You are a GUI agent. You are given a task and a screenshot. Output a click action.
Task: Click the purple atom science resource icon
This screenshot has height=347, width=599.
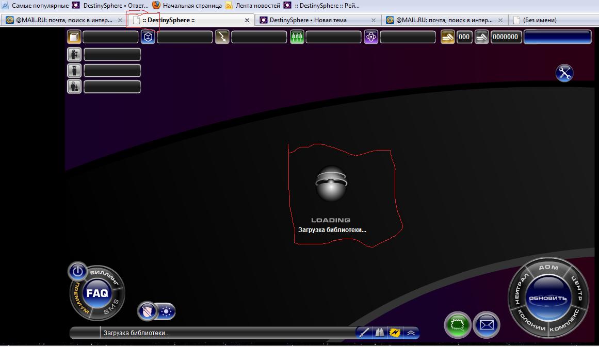[371, 37]
